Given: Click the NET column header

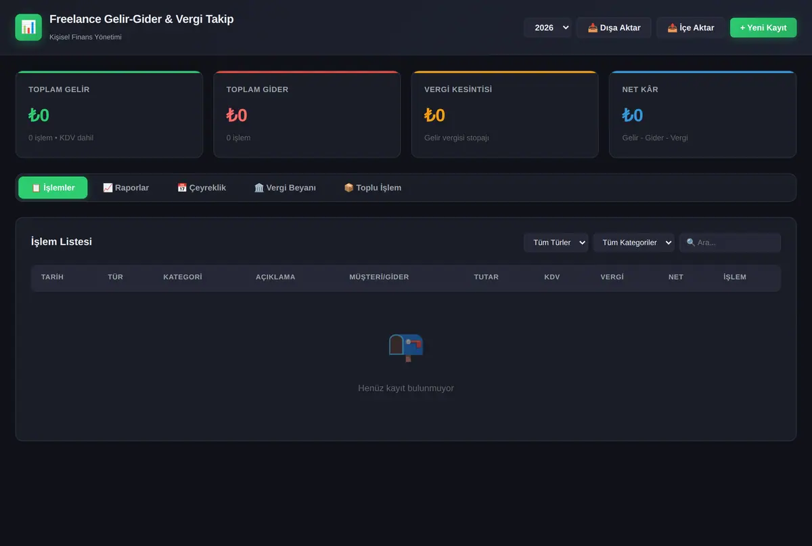Looking at the screenshot, I should click(675, 277).
